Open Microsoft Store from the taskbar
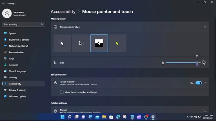 111,117
